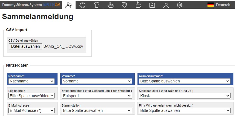This screenshot has width=235, height=116.
Task: Open the Loginnamen column dropdown
Action: (31, 96)
